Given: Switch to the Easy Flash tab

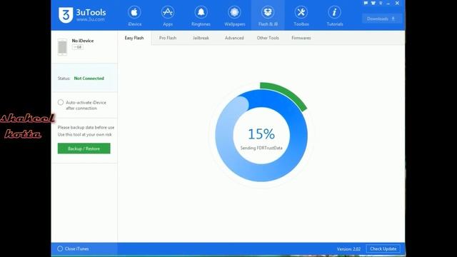Looking at the screenshot, I should coord(134,38).
